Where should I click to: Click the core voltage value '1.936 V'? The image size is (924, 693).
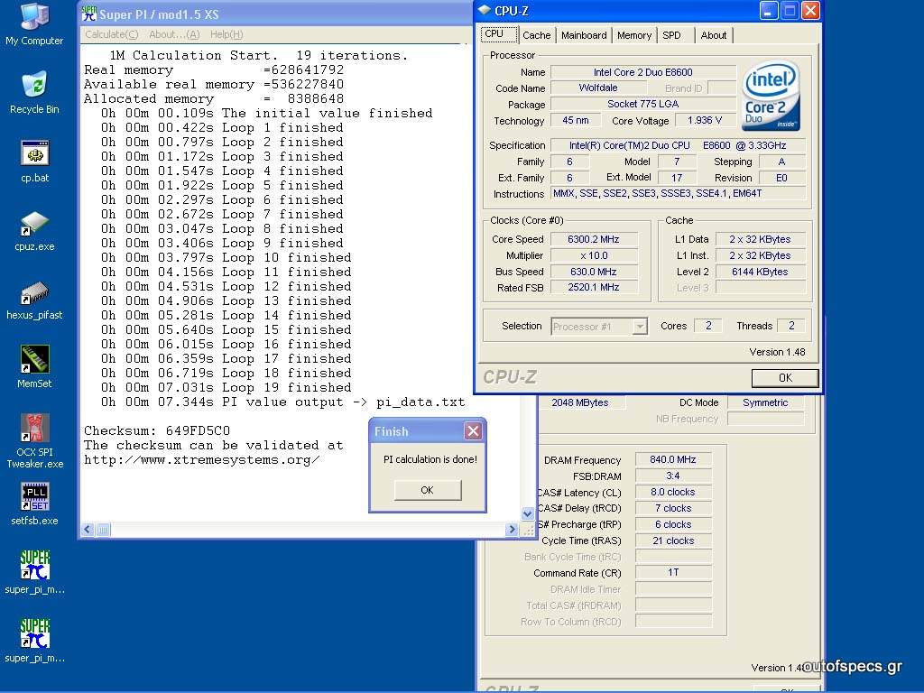coord(704,120)
